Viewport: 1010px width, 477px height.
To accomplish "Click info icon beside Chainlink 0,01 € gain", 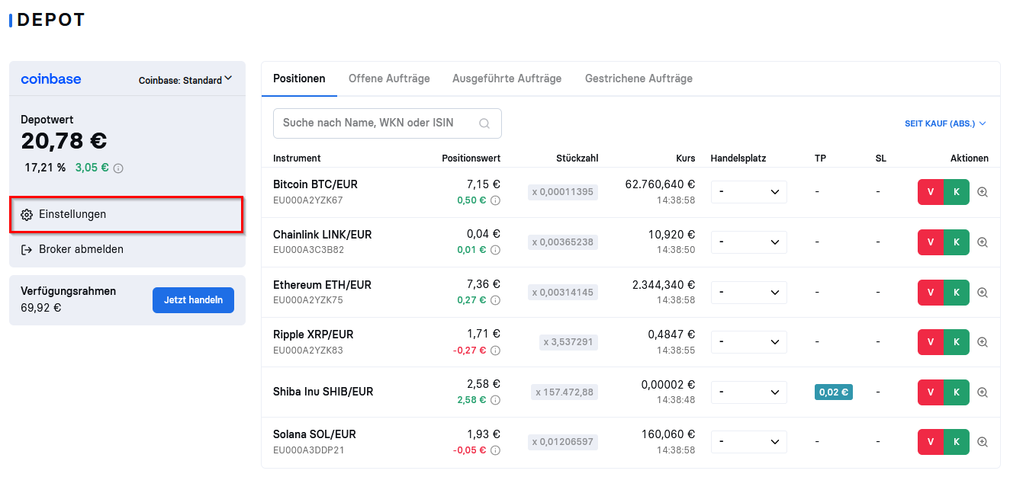I will coord(495,250).
